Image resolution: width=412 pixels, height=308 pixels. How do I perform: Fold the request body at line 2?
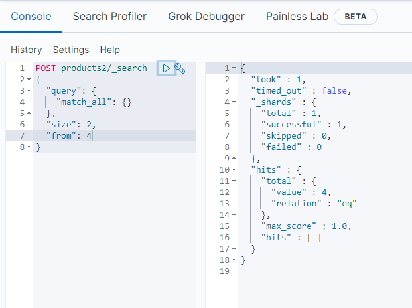[x=29, y=79]
